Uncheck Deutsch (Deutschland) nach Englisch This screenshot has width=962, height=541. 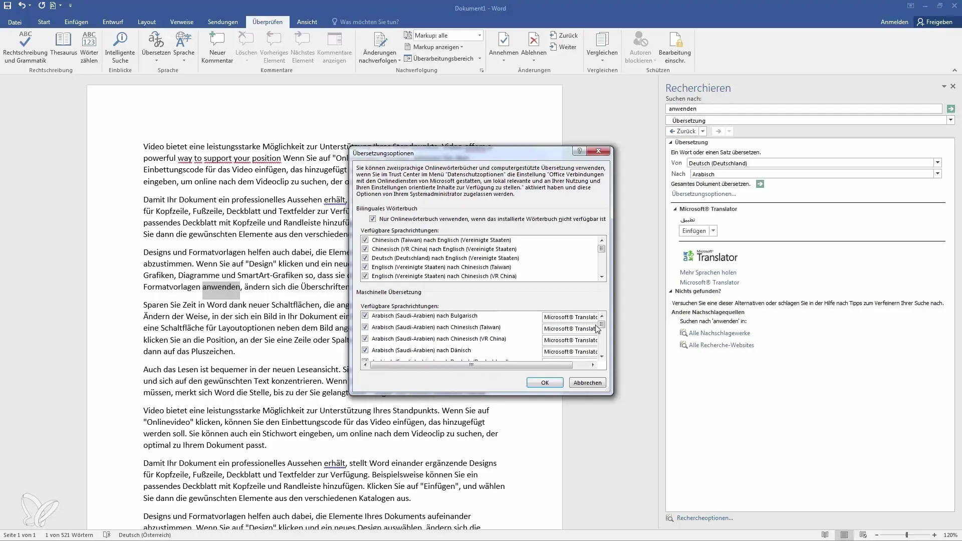[365, 258]
